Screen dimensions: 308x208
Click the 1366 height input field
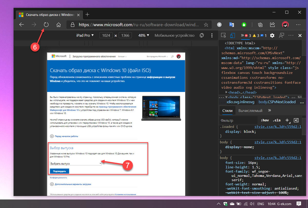(x=125, y=35)
